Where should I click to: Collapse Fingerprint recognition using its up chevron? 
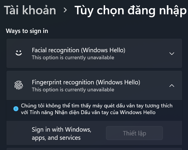tap(172, 86)
